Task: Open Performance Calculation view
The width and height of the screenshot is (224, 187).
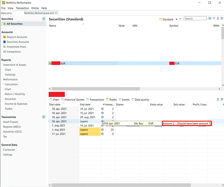Action: pyautogui.click(x=11, y=84)
